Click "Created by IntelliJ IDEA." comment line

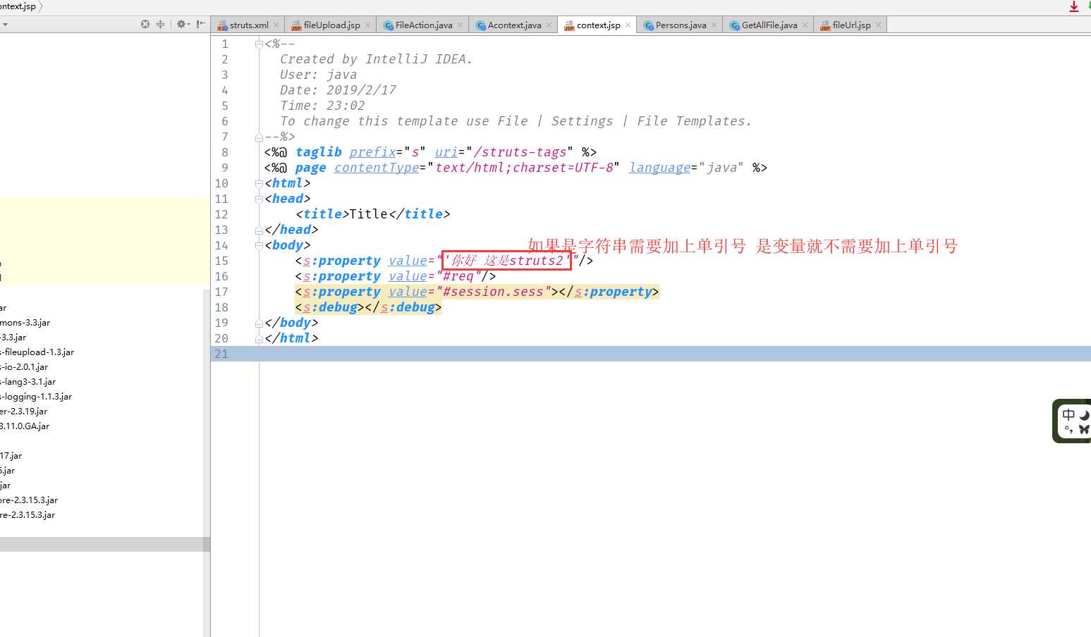tap(376, 59)
